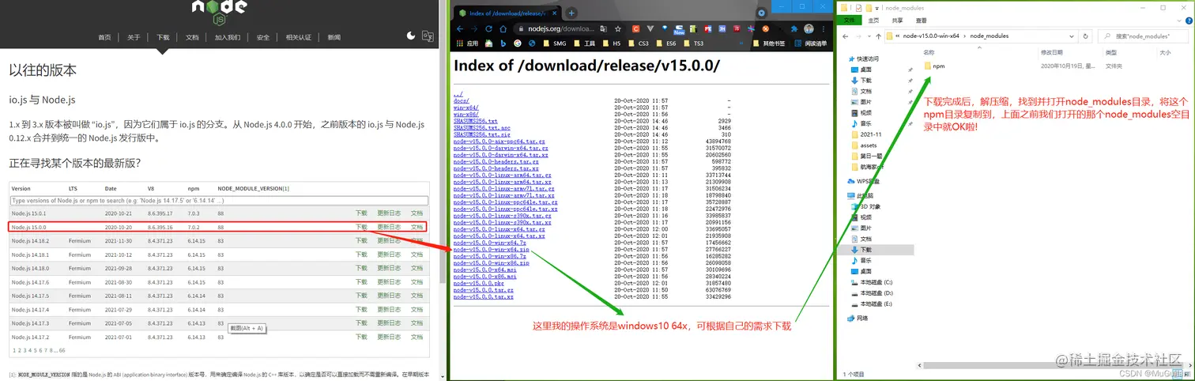Image resolution: width=1195 pixels, height=381 pixels.
Task: Click the Google bookmark icon in bookmarks bar
Action: (x=518, y=43)
